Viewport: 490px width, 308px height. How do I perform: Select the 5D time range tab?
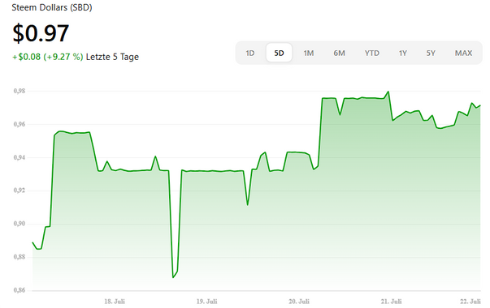click(279, 53)
